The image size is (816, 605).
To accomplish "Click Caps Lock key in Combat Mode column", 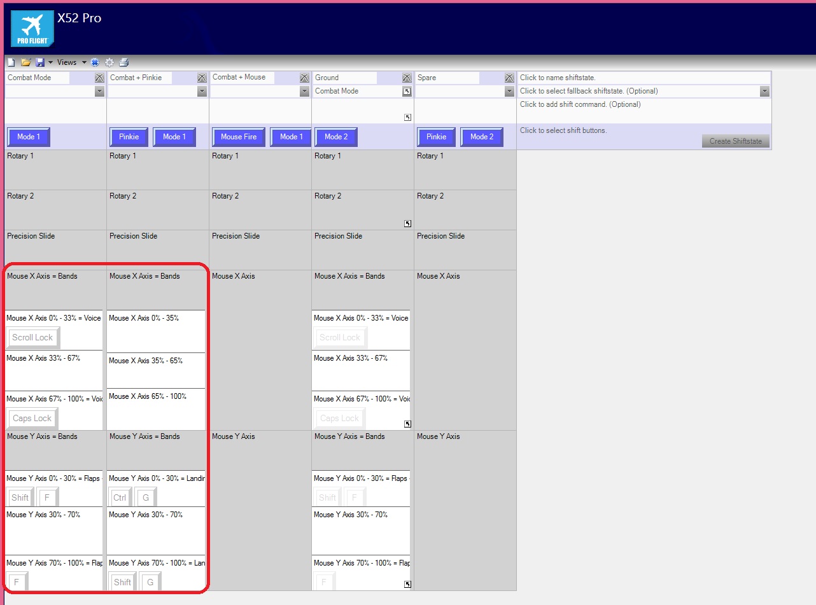I will [32, 419].
